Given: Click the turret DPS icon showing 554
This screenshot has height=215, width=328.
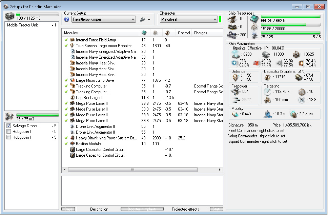Looking at the screenshot, I should pos(235,92).
